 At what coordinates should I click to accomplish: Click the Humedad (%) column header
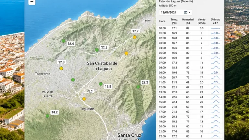tap(188, 21)
